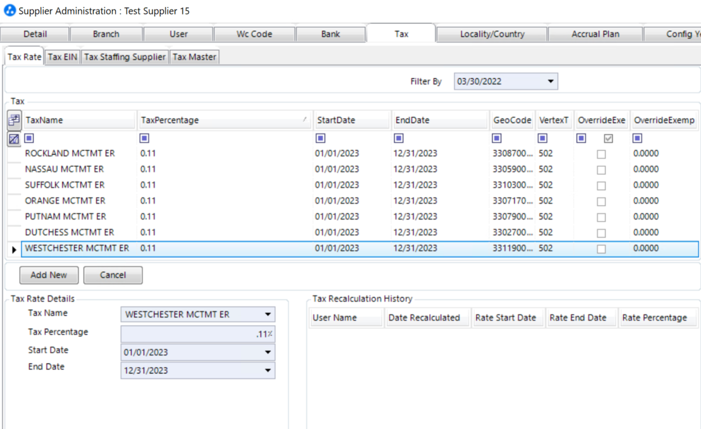Check the override box for DUTCHESS MCTMT ER
The width and height of the screenshot is (701, 429).
click(601, 233)
